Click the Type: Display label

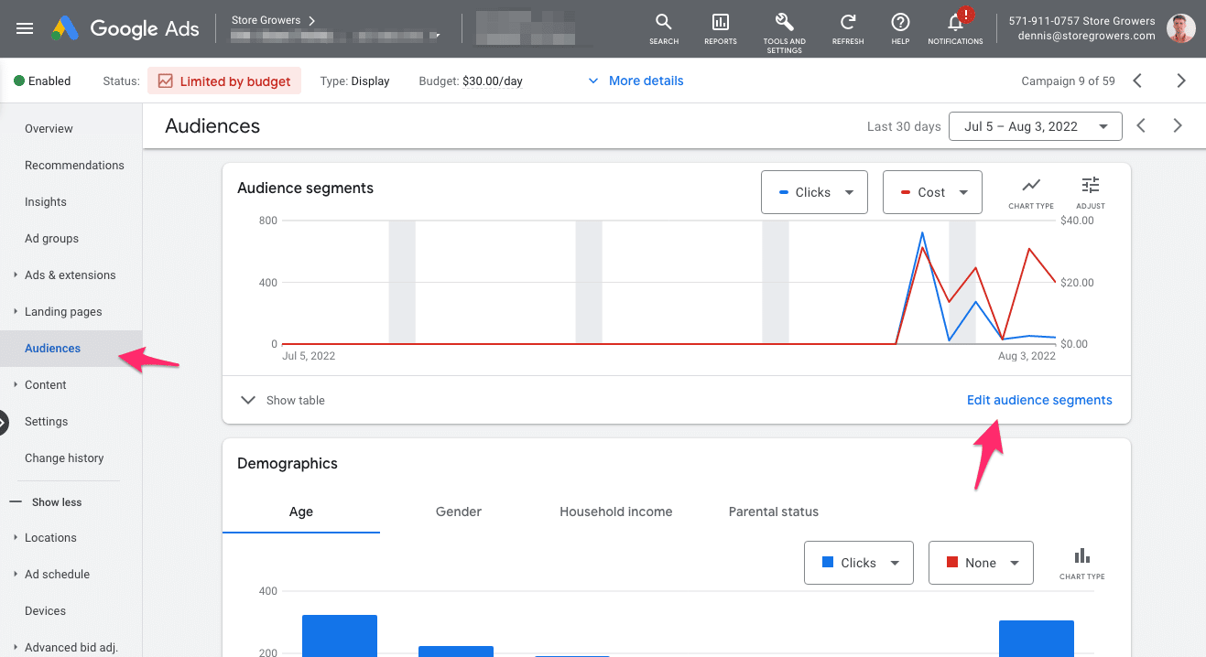[x=354, y=81]
